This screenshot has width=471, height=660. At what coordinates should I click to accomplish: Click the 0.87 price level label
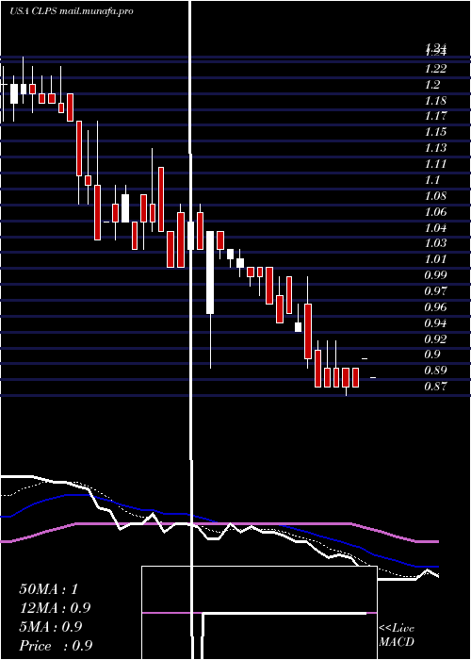point(435,386)
